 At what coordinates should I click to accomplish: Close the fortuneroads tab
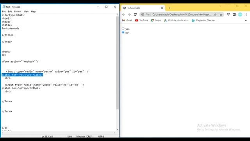click(x=162, y=8)
